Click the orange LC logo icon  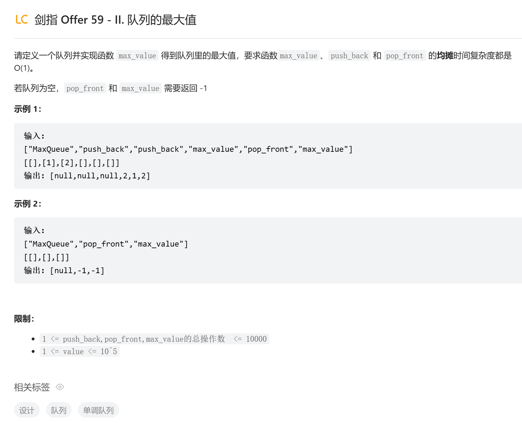tap(21, 20)
